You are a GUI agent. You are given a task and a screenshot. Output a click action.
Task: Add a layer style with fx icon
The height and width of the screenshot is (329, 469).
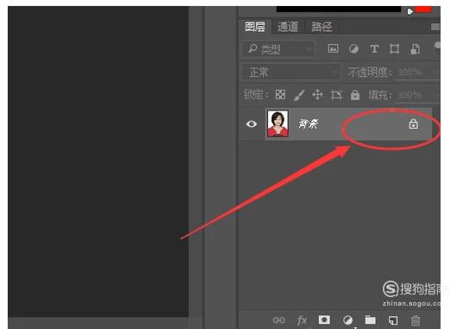tap(302, 320)
